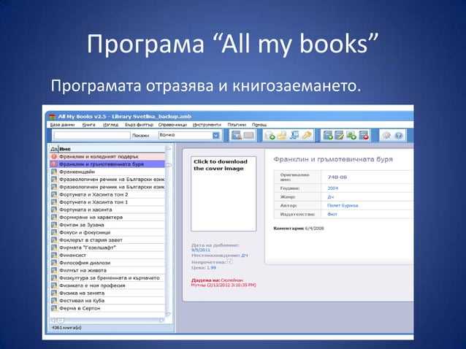Select row Фортуната и Хасинта том 1
This screenshot has height=349, width=466.
pyautogui.click(x=107, y=202)
